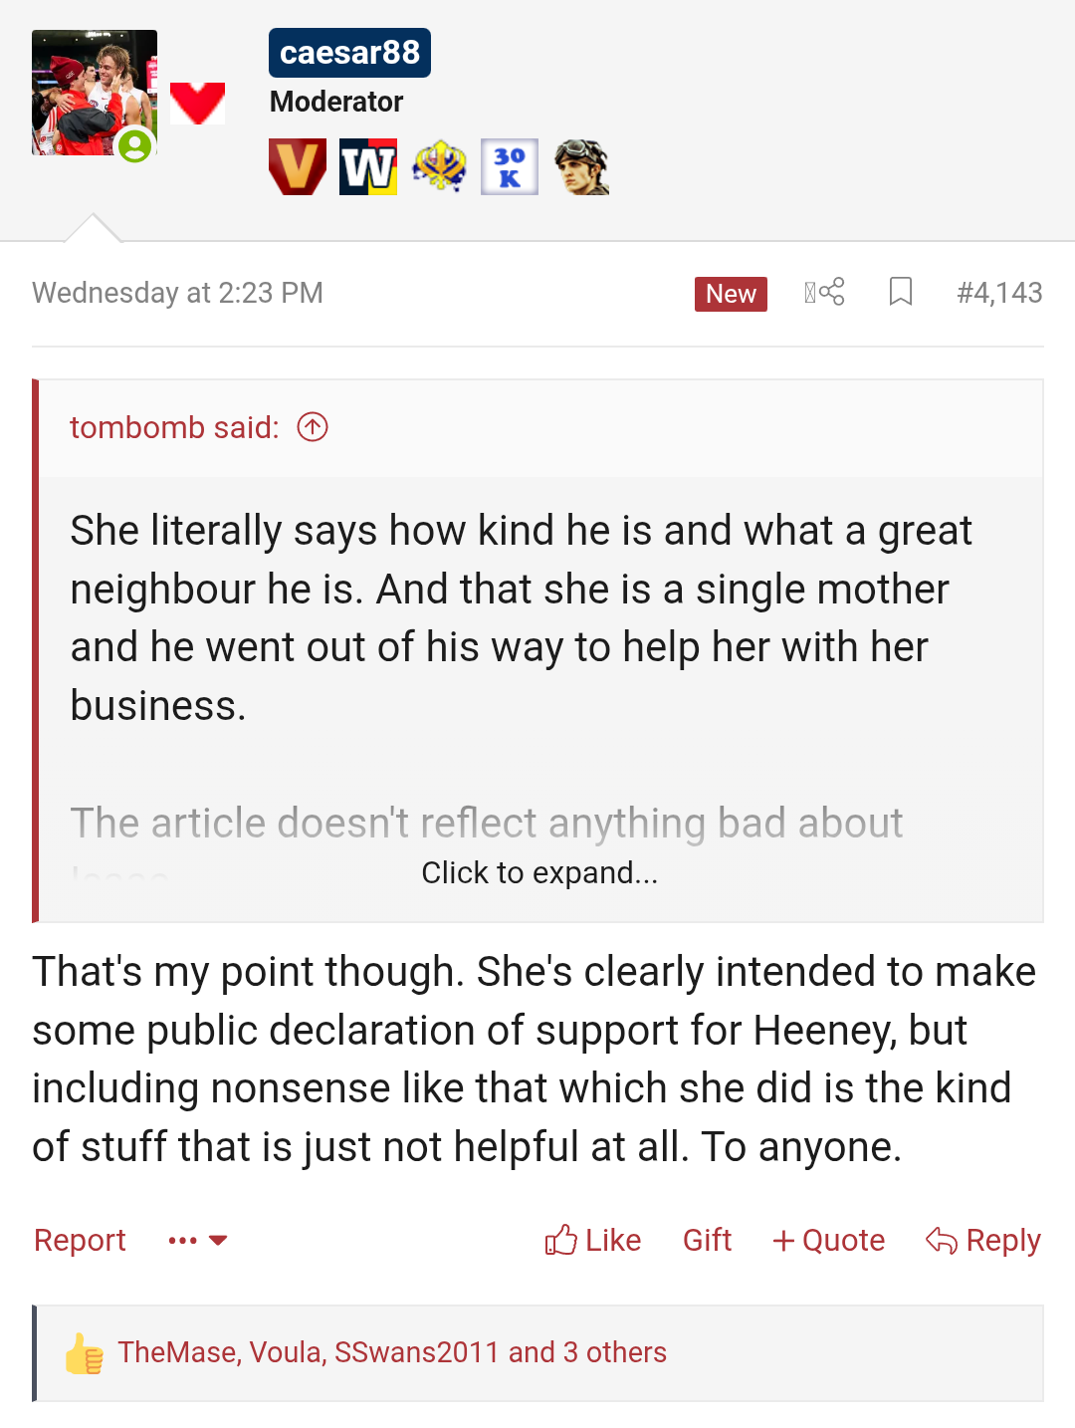Image resolution: width=1075 pixels, height=1428 pixels.
Task: Click the aviator goggles badge icon
Action: click(x=581, y=166)
